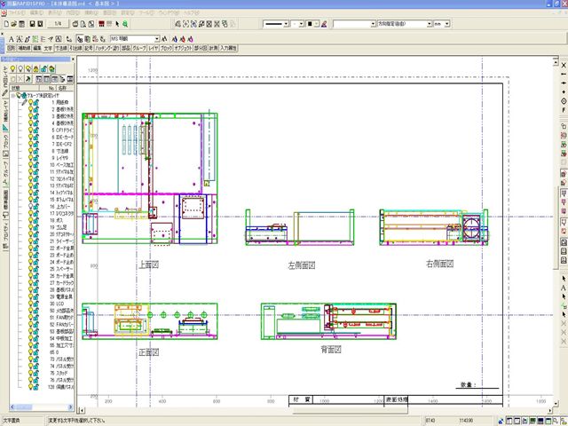Click the F icon in right vertical toolbar

point(564,110)
